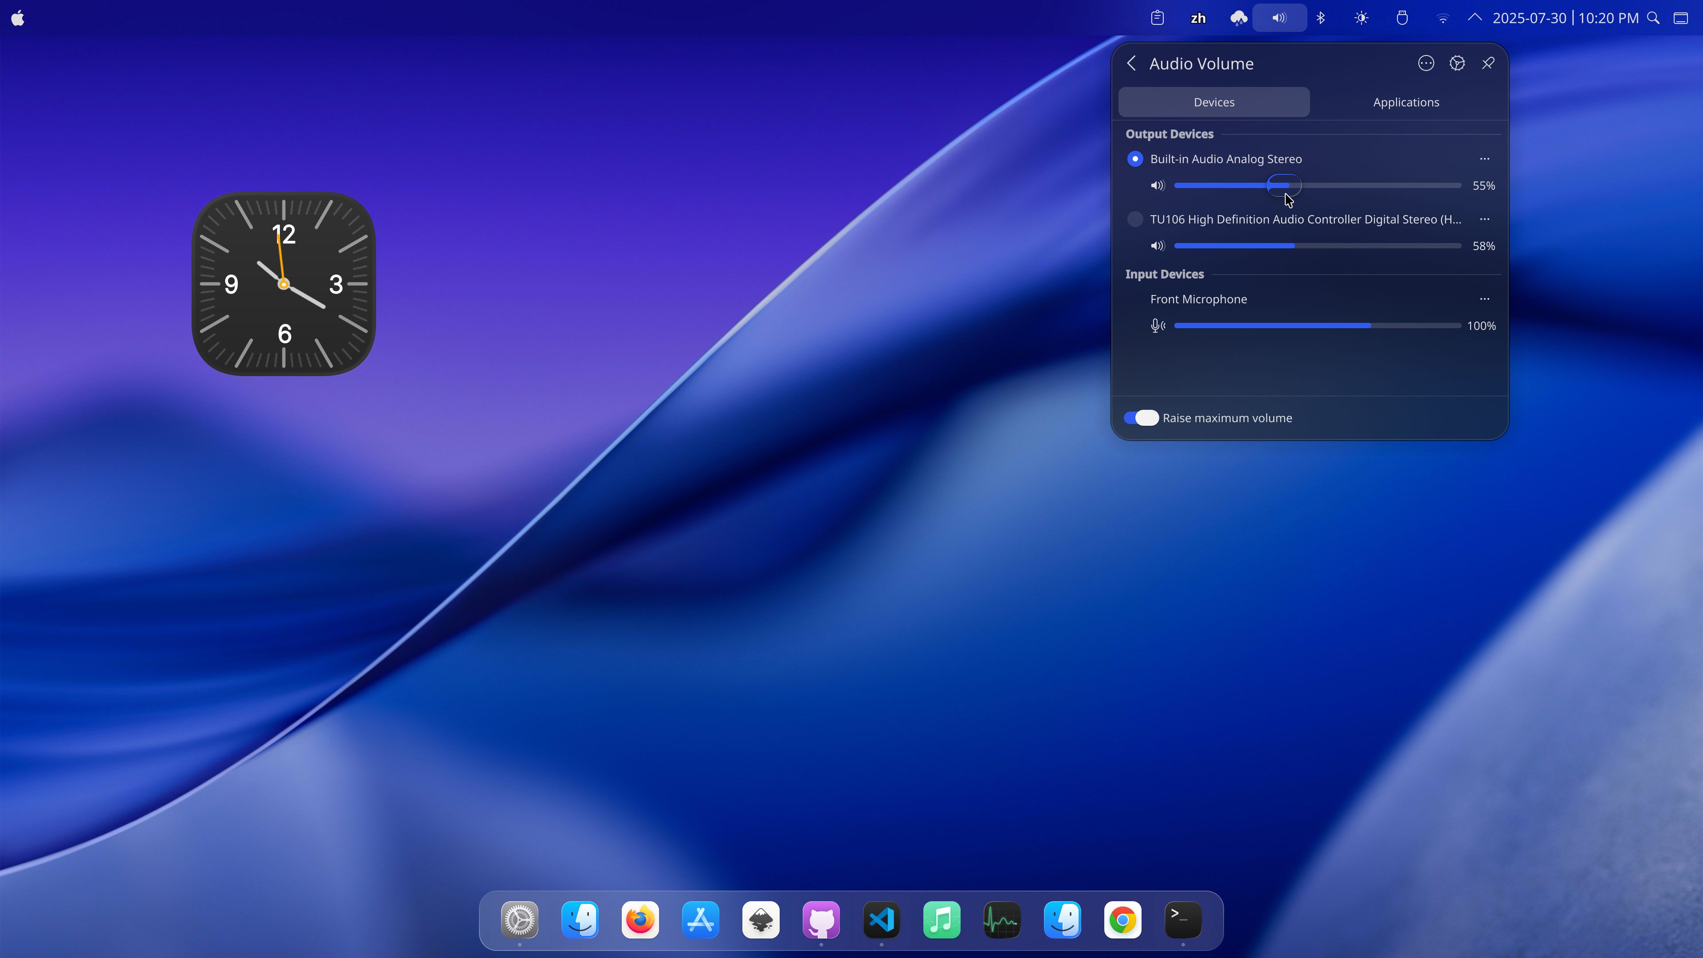
Task: Open more options for Built-in Audio Analog Stereo
Action: pos(1485,159)
